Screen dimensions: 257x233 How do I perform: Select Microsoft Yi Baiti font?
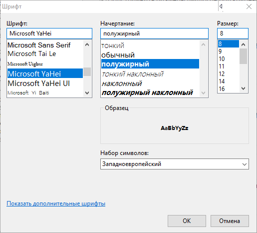(45, 92)
